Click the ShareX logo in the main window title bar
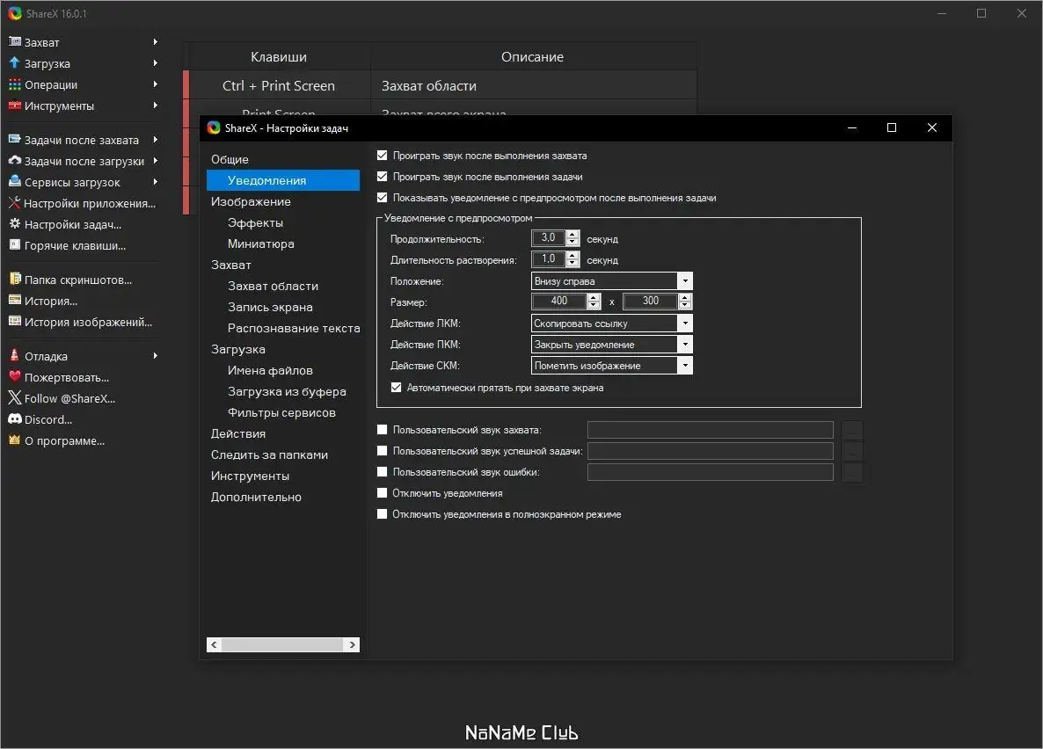The image size is (1043, 749). tap(15, 13)
